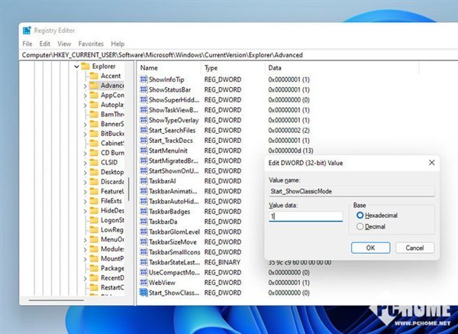Image resolution: width=458 pixels, height=334 pixels.
Task: Click the tree pane vertical scrollbar
Action: click(x=128, y=189)
